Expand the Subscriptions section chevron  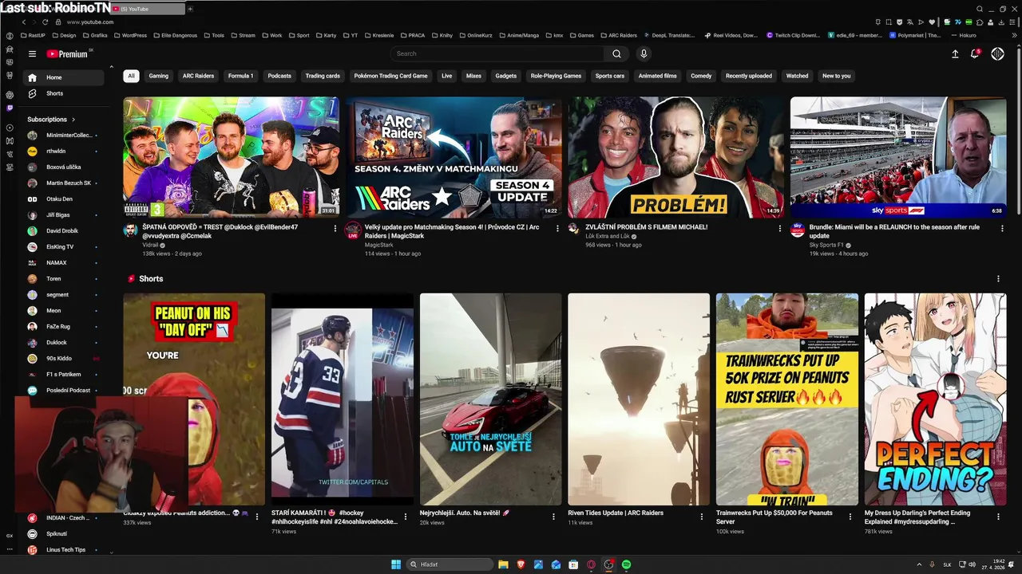[73, 120]
